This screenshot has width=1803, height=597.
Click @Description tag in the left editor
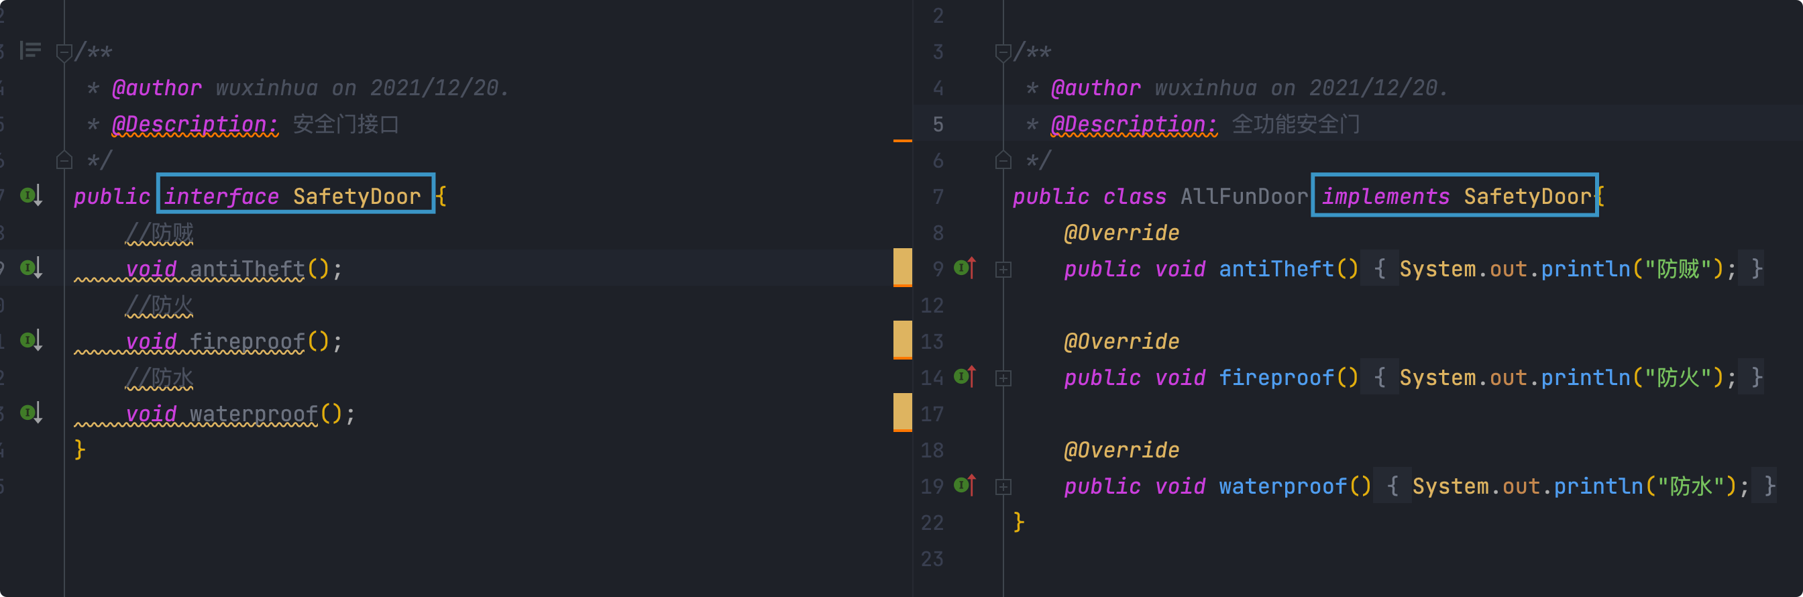click(x=195, y=124)
